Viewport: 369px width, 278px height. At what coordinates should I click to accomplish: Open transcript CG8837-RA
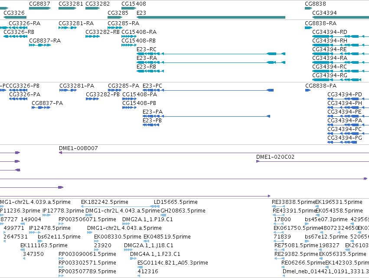[x=45, y=41]
